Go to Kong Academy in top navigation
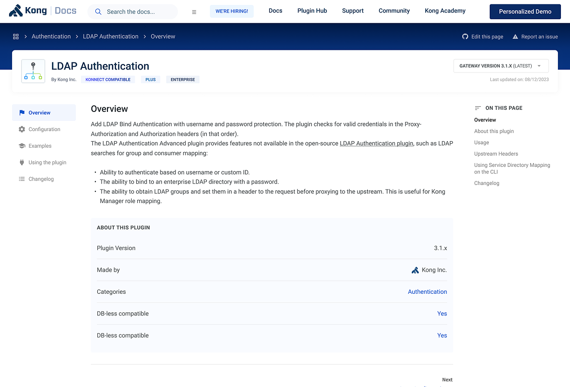Screen dimensions: 570x387 [x=445, y=11]
